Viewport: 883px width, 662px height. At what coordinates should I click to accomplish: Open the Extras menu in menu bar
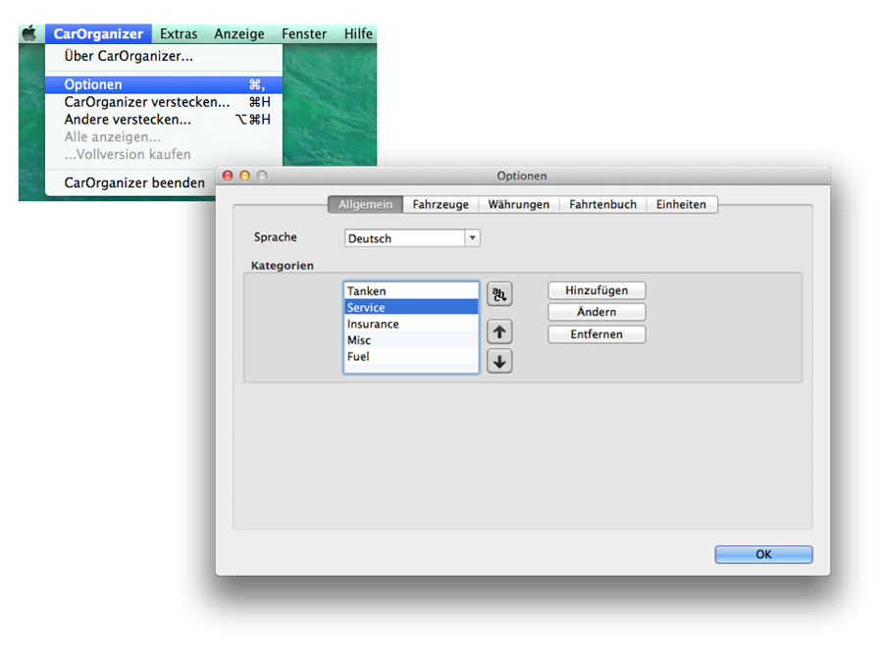coord(179,33)
